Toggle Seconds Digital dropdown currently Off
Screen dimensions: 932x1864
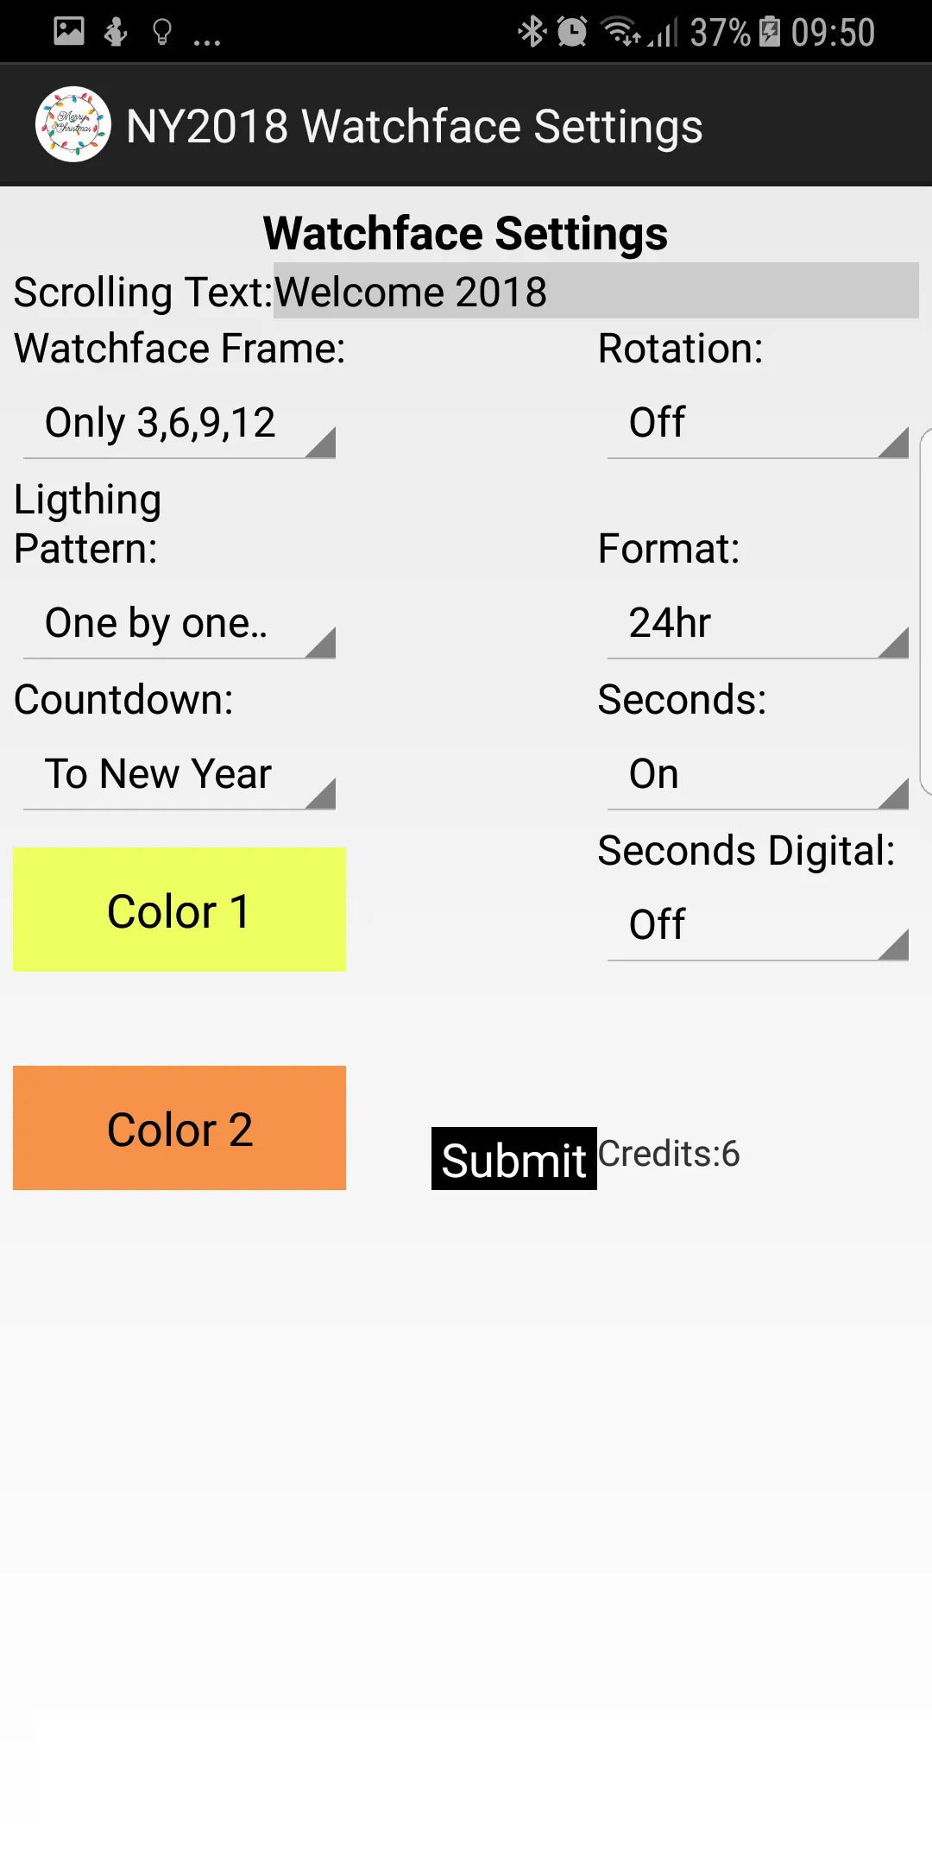[x=758, y=926]
